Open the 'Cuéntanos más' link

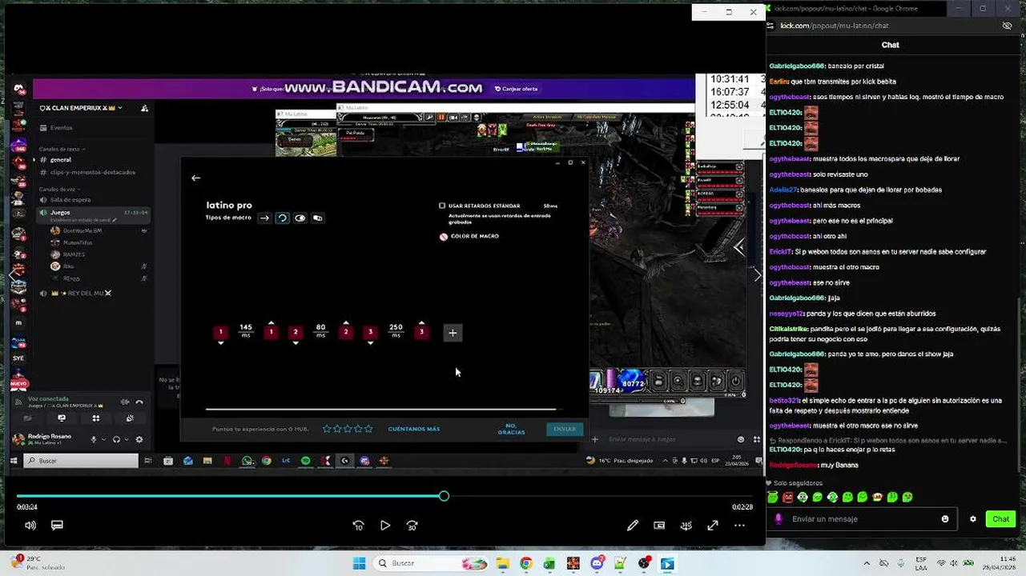[x=414, y=429]
